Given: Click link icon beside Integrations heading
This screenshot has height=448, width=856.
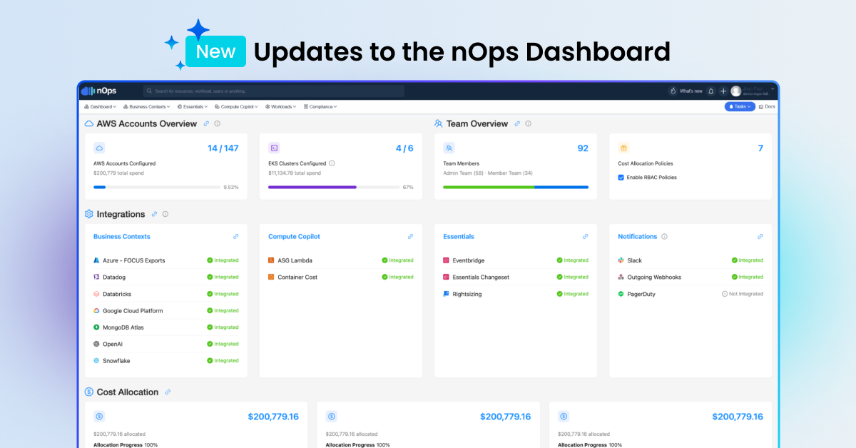Looking at the screenshot, I should (x=154, y=214).
